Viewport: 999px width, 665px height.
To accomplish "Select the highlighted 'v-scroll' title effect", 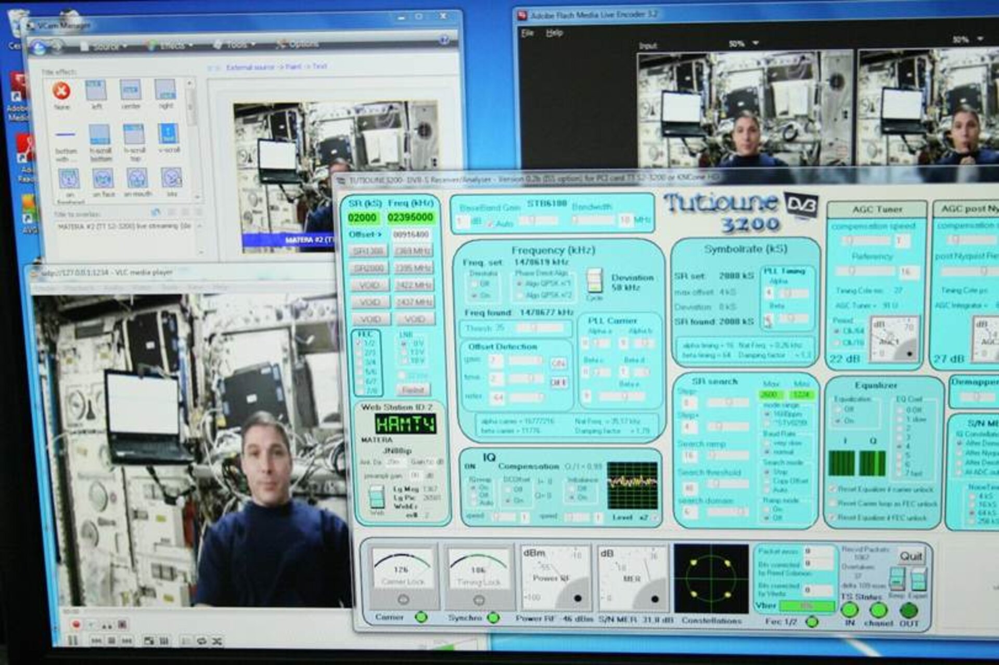I will [x=168, y=134].
